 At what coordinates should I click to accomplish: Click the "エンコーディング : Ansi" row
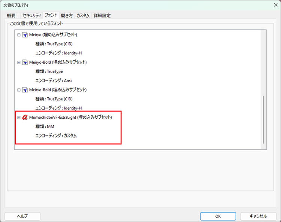54,80
